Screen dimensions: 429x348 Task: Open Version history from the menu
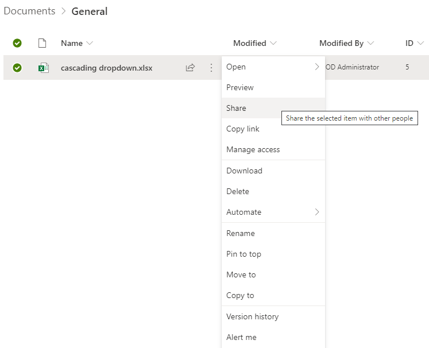click(x=273, y=316)
